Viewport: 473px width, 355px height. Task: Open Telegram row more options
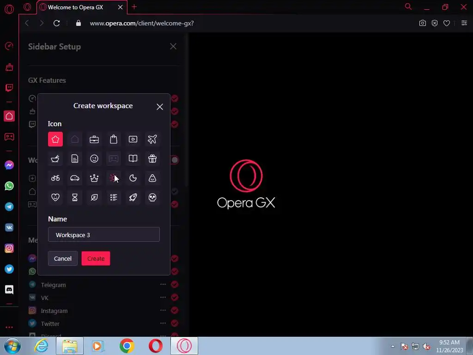click(163, 284)
